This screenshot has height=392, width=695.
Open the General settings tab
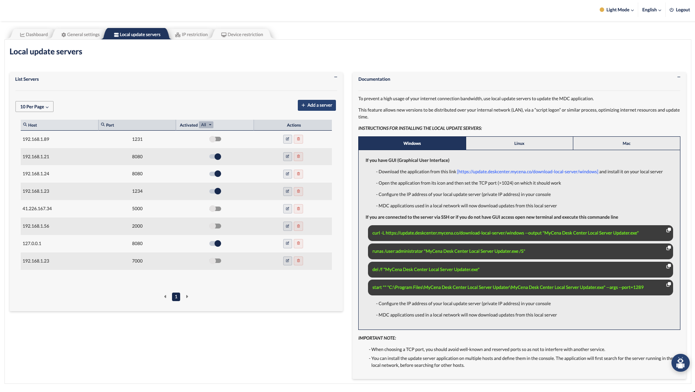[80, 34]
